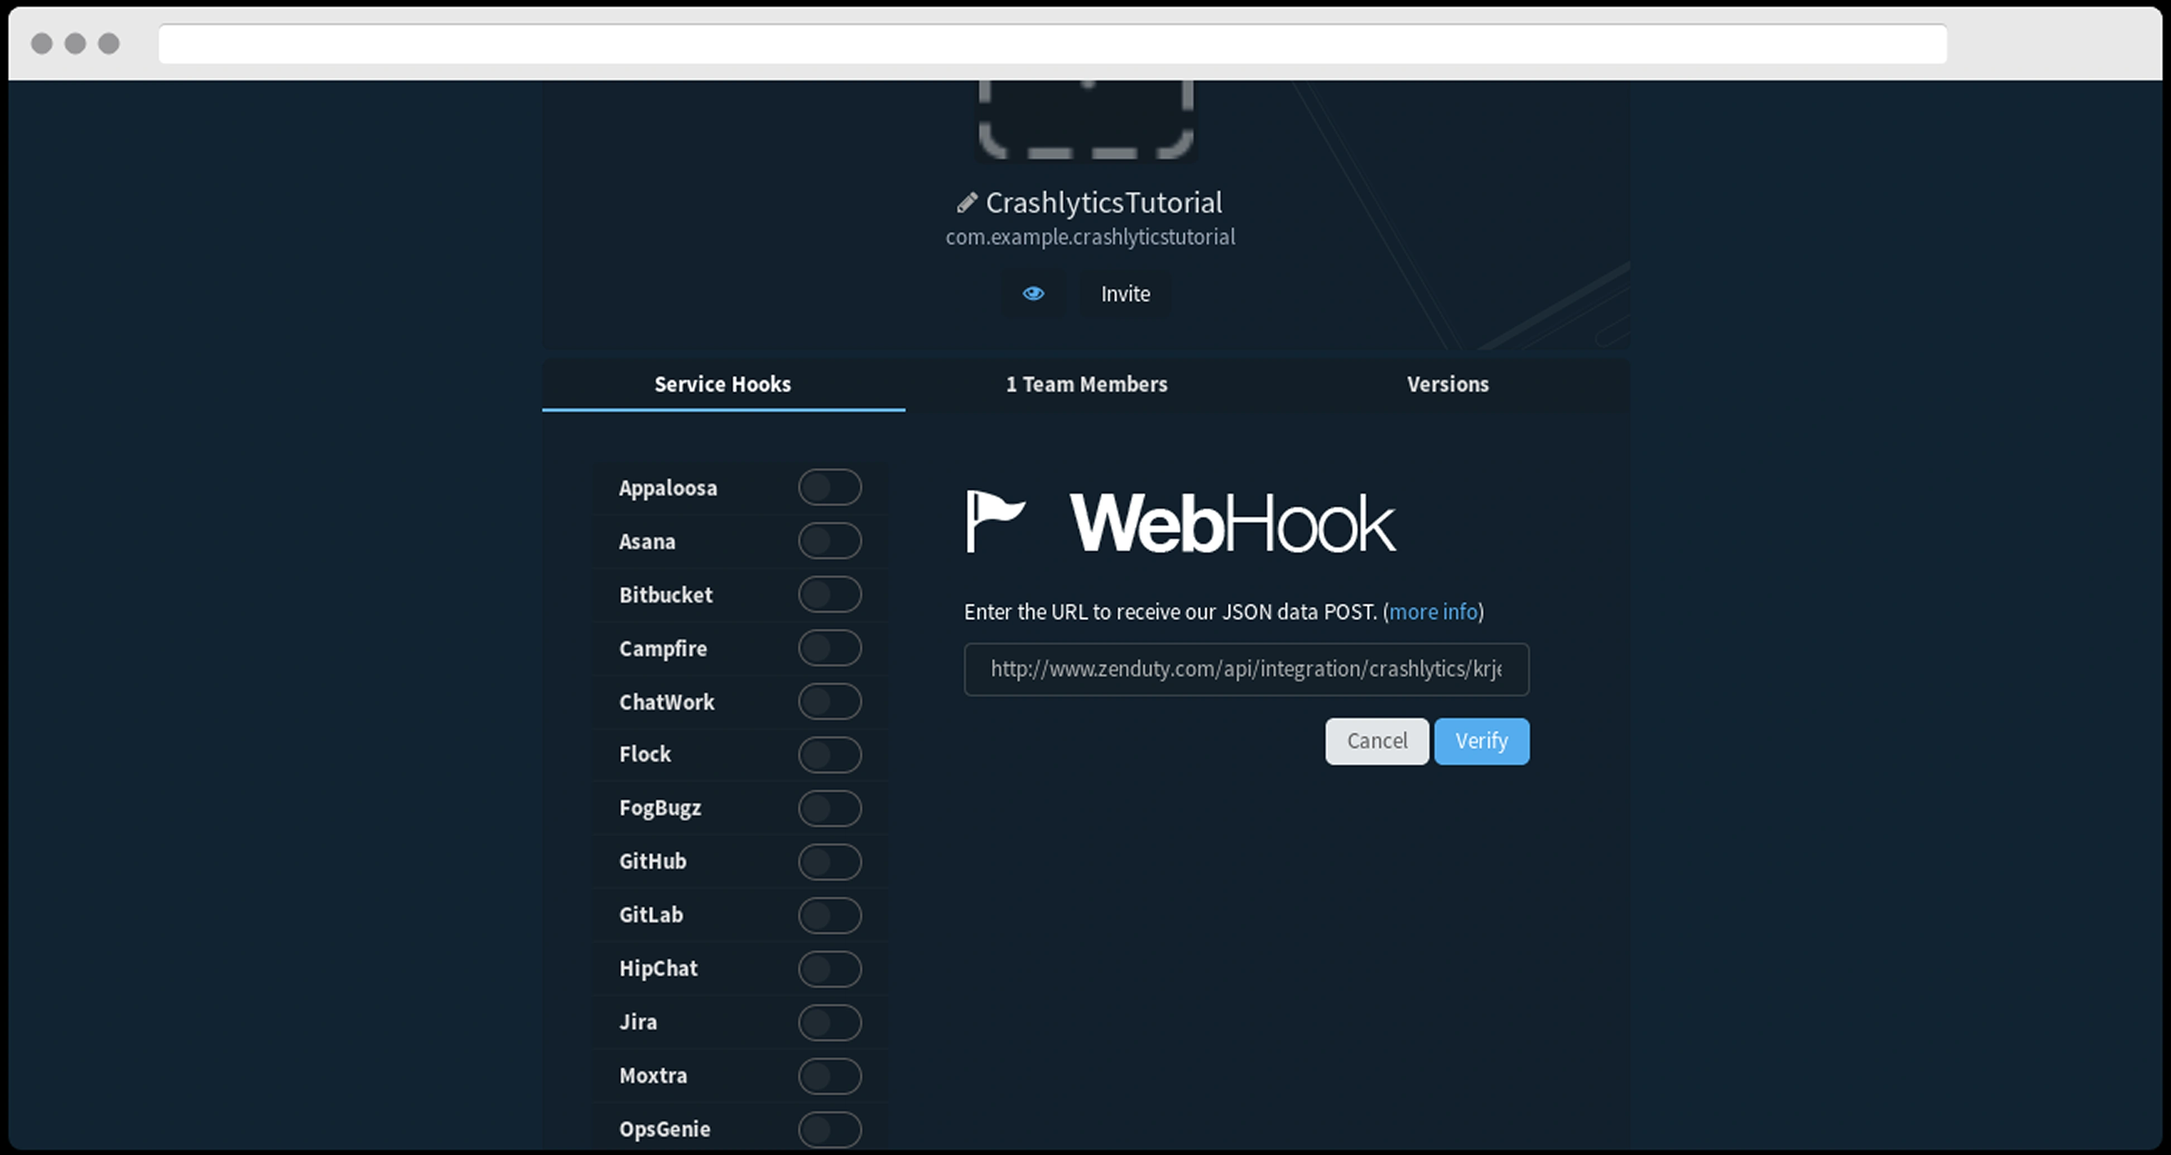Viewport: 2171px width, 1155px height.
Task: Click the blue eye visibility icon
Action: (x=1033, y=293)
